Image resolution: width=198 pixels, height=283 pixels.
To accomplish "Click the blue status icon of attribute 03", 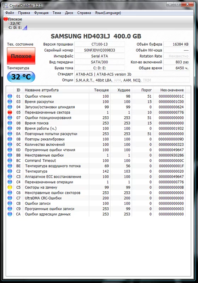I will [10, 102].
